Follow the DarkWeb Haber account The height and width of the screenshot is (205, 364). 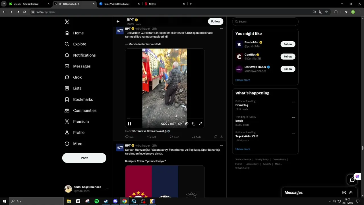tap(288, 69)
